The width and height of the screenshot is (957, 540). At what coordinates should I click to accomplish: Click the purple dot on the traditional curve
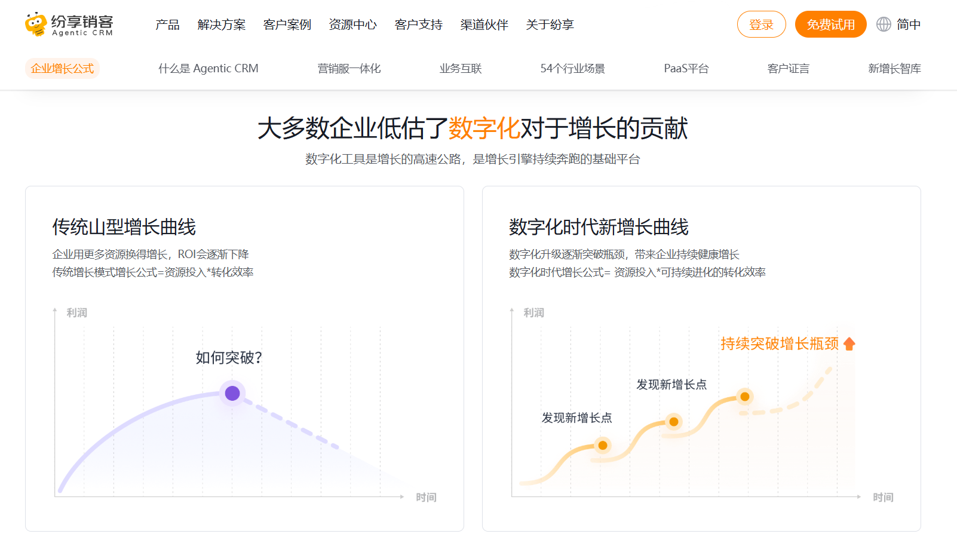point(232,393)
